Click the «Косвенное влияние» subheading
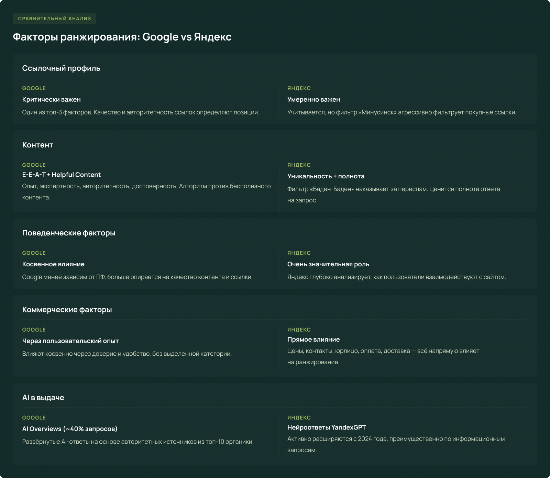 [53, 264]
